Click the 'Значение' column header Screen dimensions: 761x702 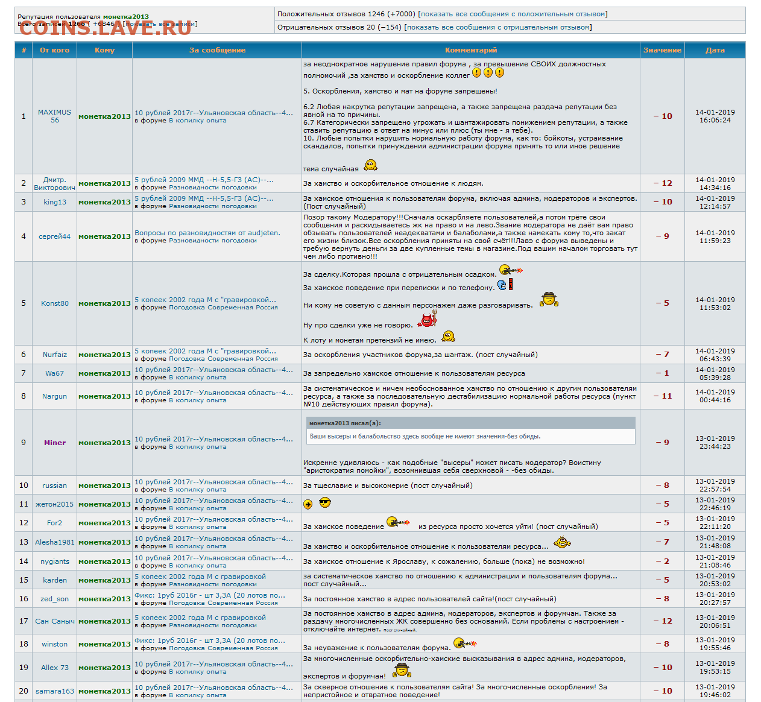click(662, 50)
